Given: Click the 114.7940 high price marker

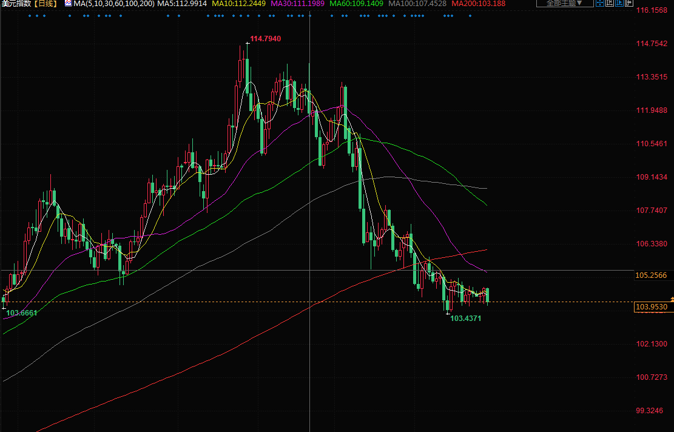Looking at the screenshot, I should coord(266,39).
